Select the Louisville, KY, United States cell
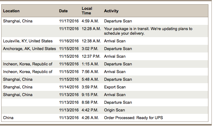Viewport: 213px width, 128px height. (28, 41)
